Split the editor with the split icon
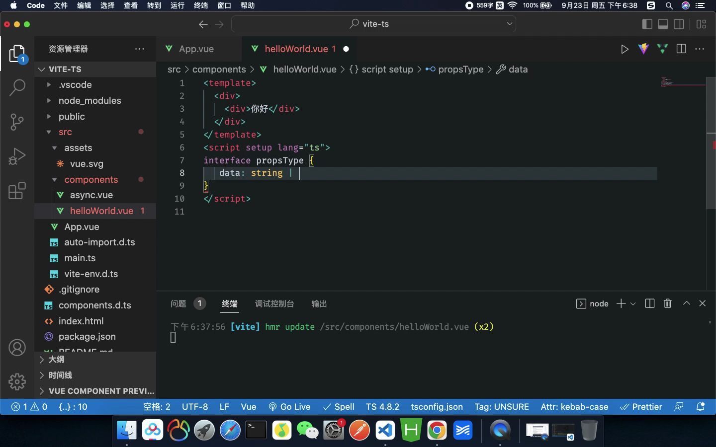The image size is (716, 447). (x=681, y=49)
